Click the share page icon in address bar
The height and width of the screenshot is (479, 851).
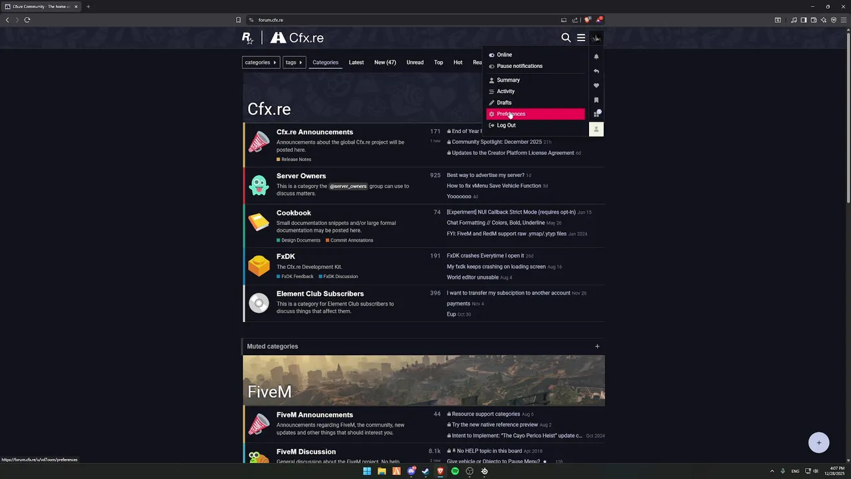pos(575,20)
